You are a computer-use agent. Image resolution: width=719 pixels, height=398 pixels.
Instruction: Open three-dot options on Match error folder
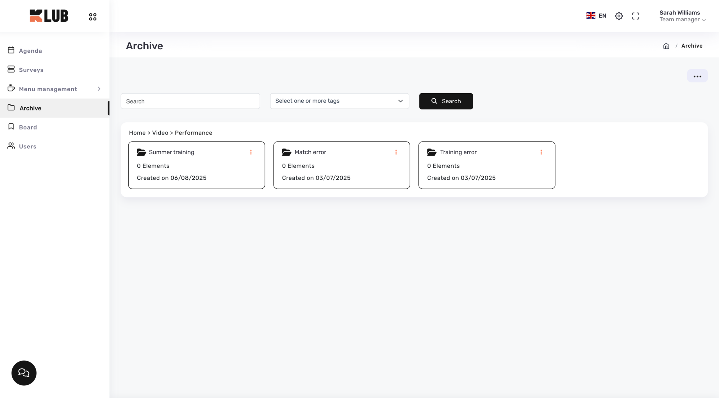[x=396, y=152]
